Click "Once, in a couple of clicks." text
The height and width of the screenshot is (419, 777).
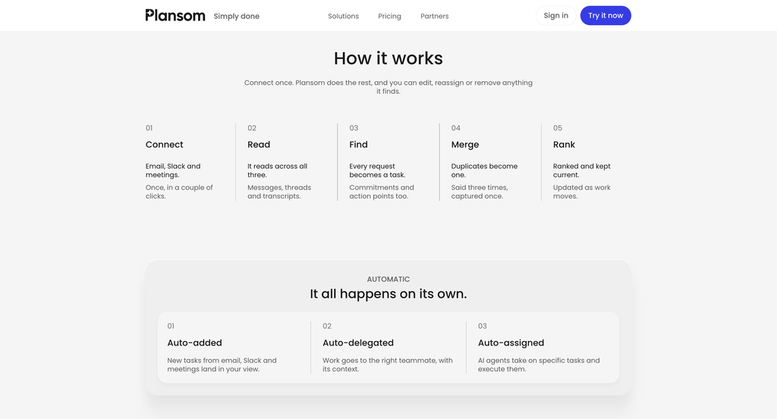[x=179, y=192]
